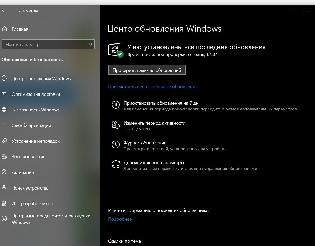Click the Безопасность Windows shield icon
Image resolution: width=315 pixels, height=246 pixels.
pyautogui.click(x=4, y=110)
